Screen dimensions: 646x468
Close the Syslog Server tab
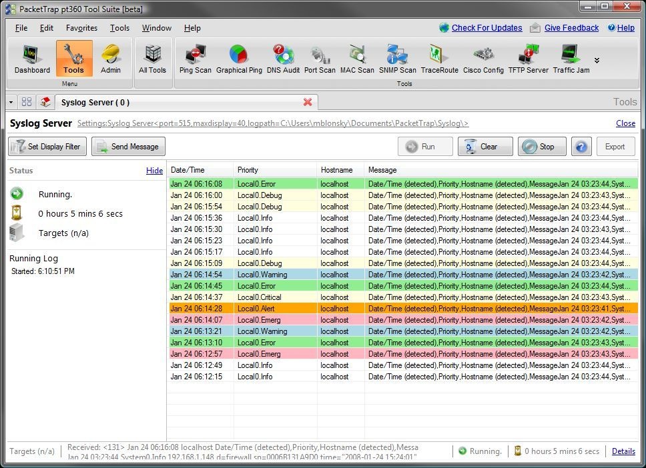pos(308,102)
